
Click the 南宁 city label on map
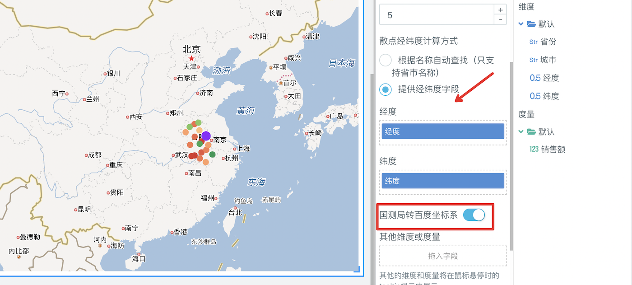pyautogui.click(x=131, y=228)
